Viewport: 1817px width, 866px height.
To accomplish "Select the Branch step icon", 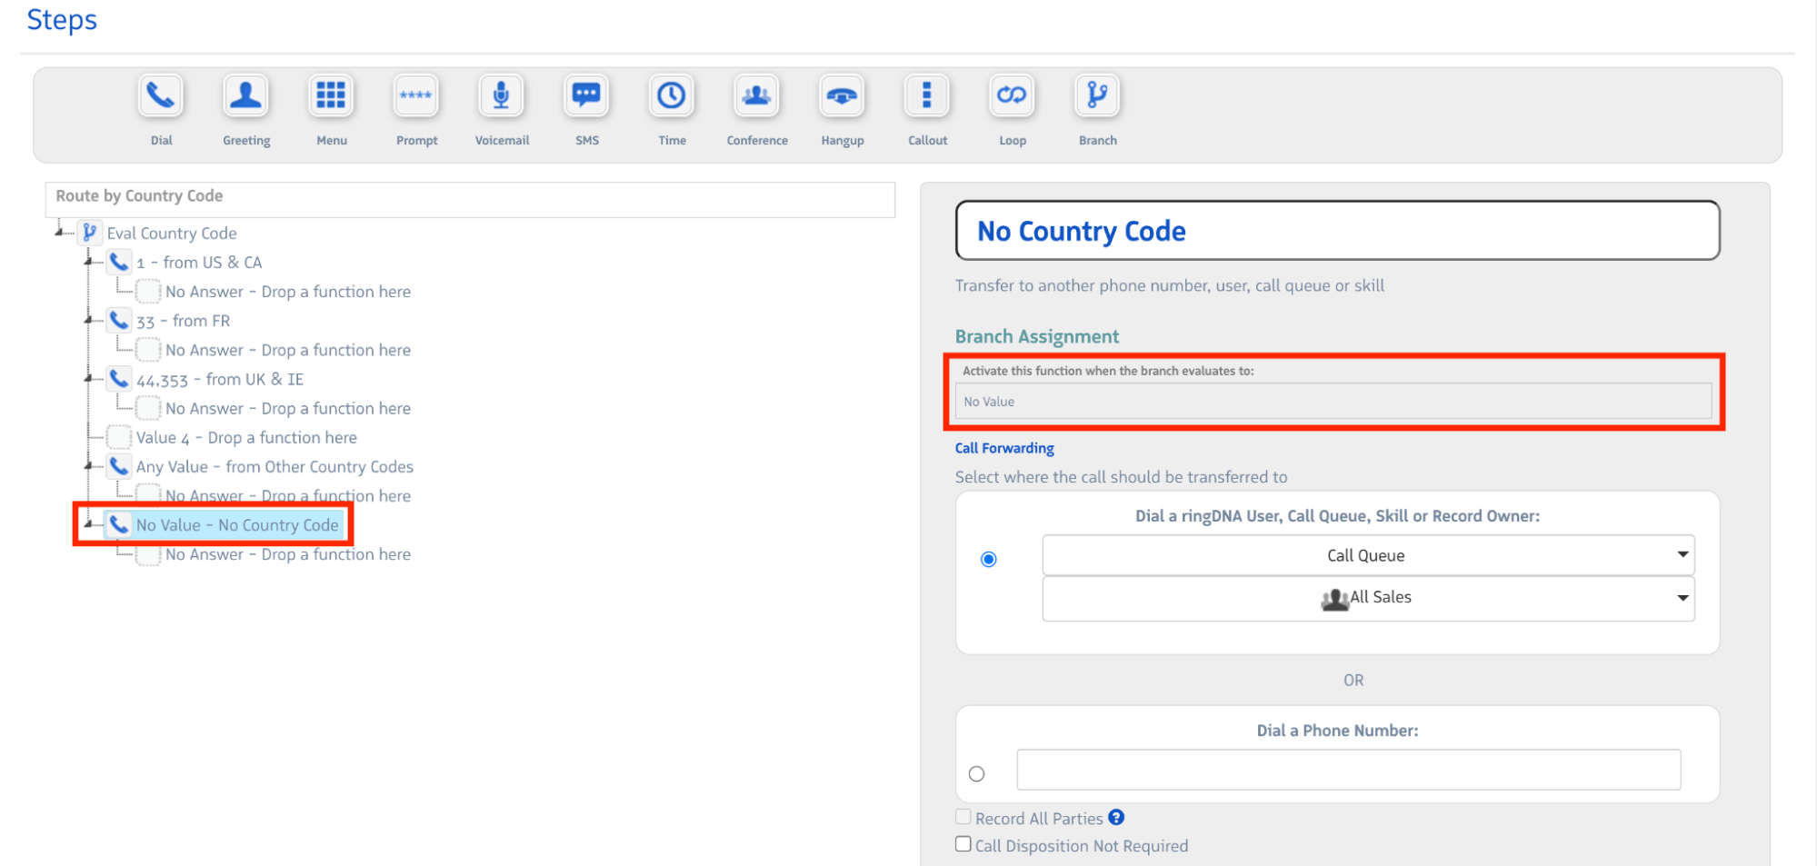I will click(x=1097, y=96).
